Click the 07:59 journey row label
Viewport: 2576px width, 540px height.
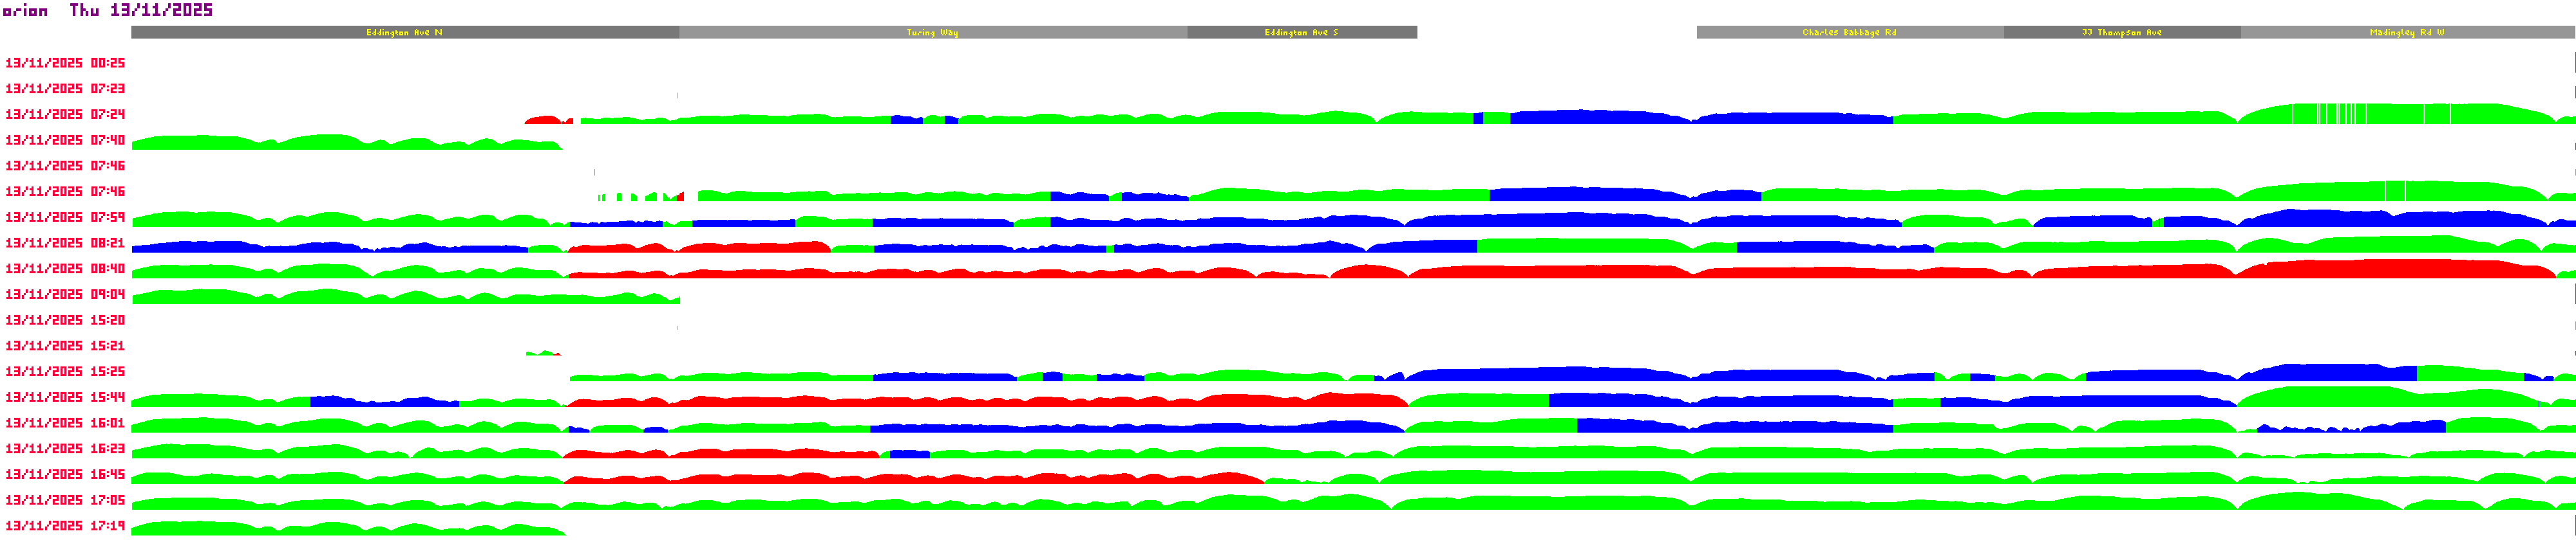tap(65, 217)
